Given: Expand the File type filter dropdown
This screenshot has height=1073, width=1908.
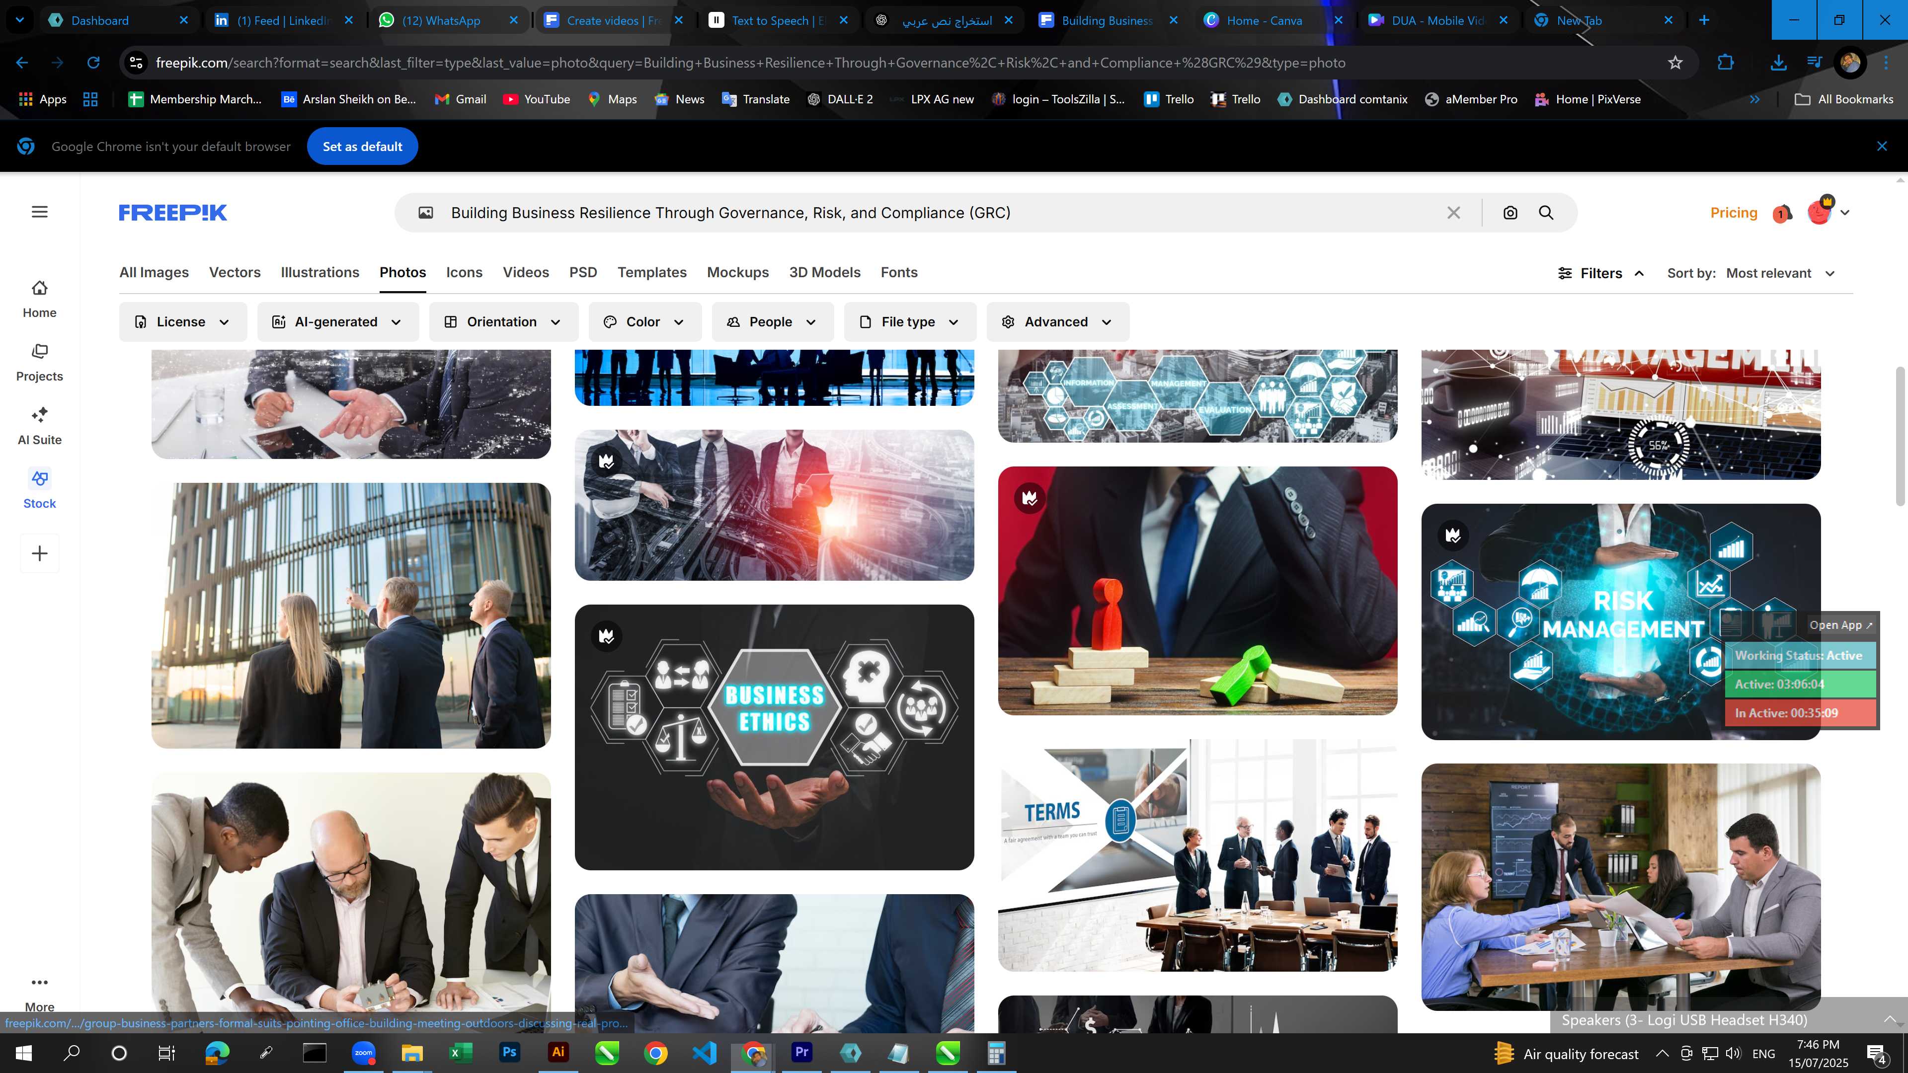Looking at the screenshot, I should [x=910, y=322].
